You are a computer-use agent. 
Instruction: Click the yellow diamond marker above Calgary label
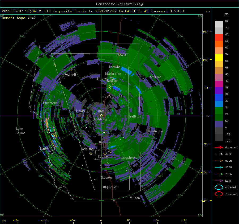pos(105,153)
